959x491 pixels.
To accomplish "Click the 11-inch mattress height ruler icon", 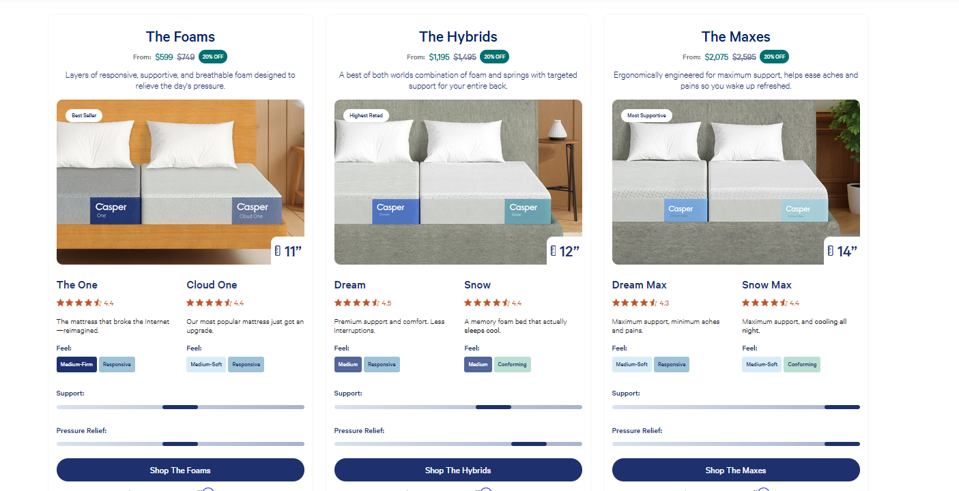I will (277, 251).
